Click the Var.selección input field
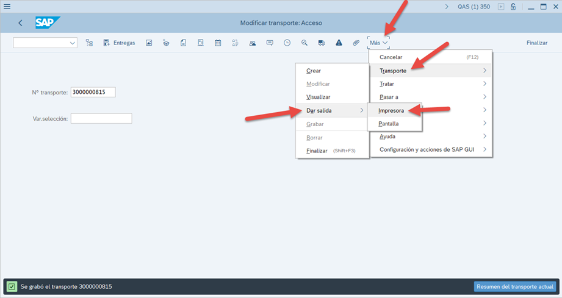The image size is (562, 298). 101,118
